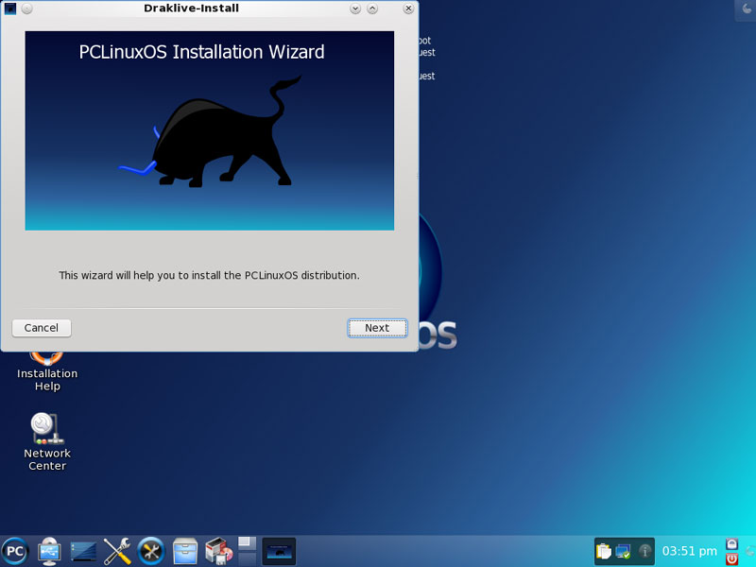This screenshot has width=756, height=567.
Task: Cancel the PCLinuxOS installation wizard
Action: pos(42,328)
